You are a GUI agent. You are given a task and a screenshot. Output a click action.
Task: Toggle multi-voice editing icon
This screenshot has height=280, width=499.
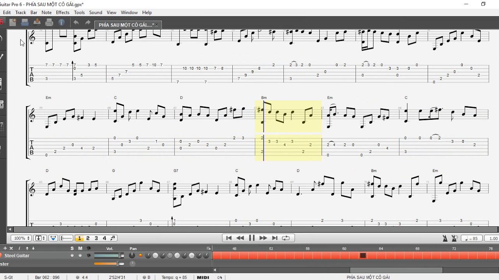tap(113, 238)
